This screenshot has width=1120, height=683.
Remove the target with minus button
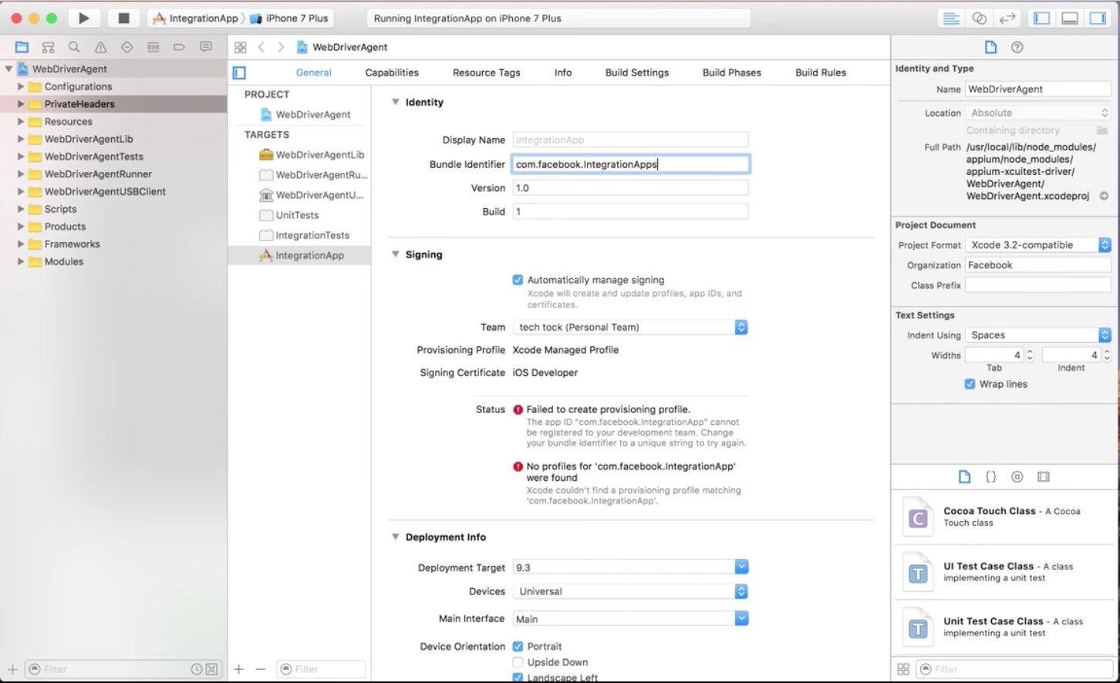(x=261, y=669)
